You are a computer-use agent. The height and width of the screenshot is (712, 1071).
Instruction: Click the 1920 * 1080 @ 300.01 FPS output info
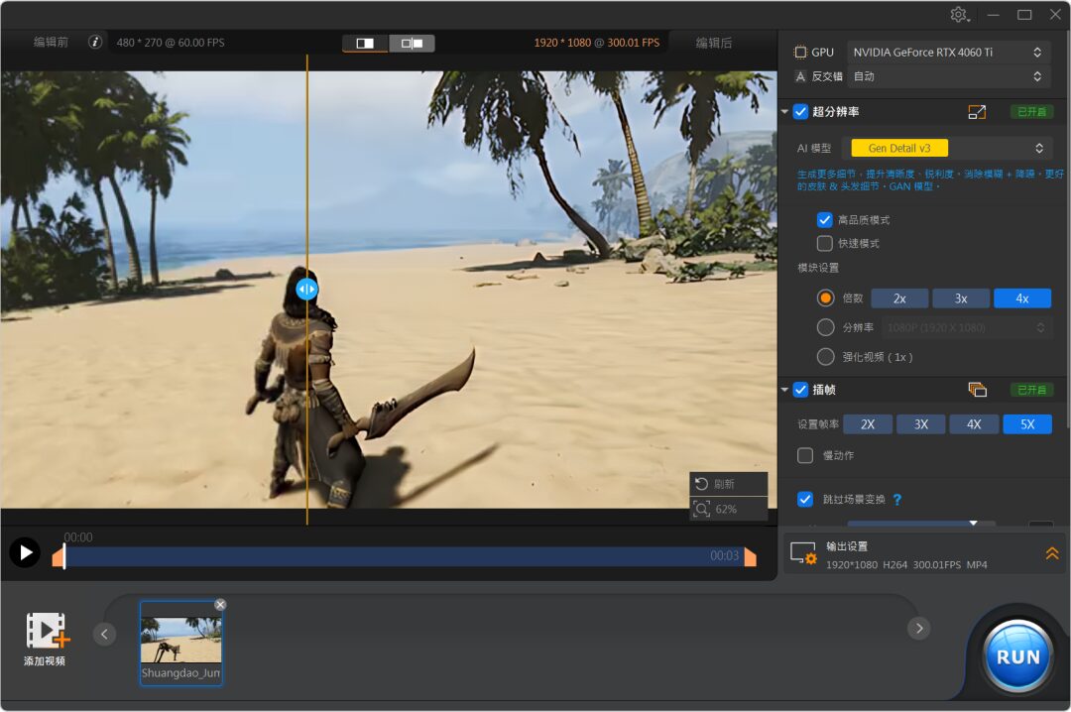click(597, 43)
